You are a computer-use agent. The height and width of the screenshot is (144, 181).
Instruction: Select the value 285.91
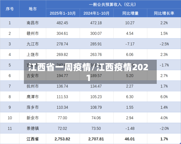96,44
